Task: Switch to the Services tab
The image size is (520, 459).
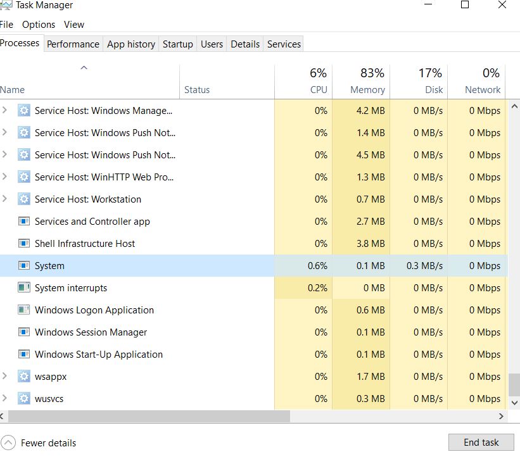Action: click(283, 44)
